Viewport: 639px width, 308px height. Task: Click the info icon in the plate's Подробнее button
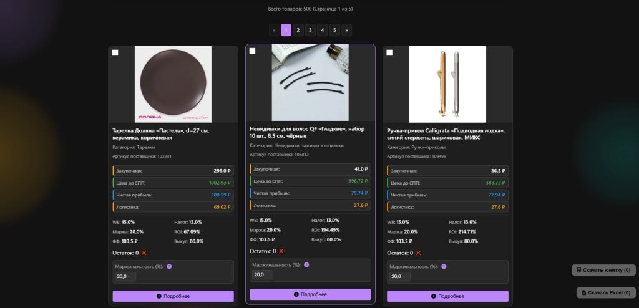tap(159, 296)
